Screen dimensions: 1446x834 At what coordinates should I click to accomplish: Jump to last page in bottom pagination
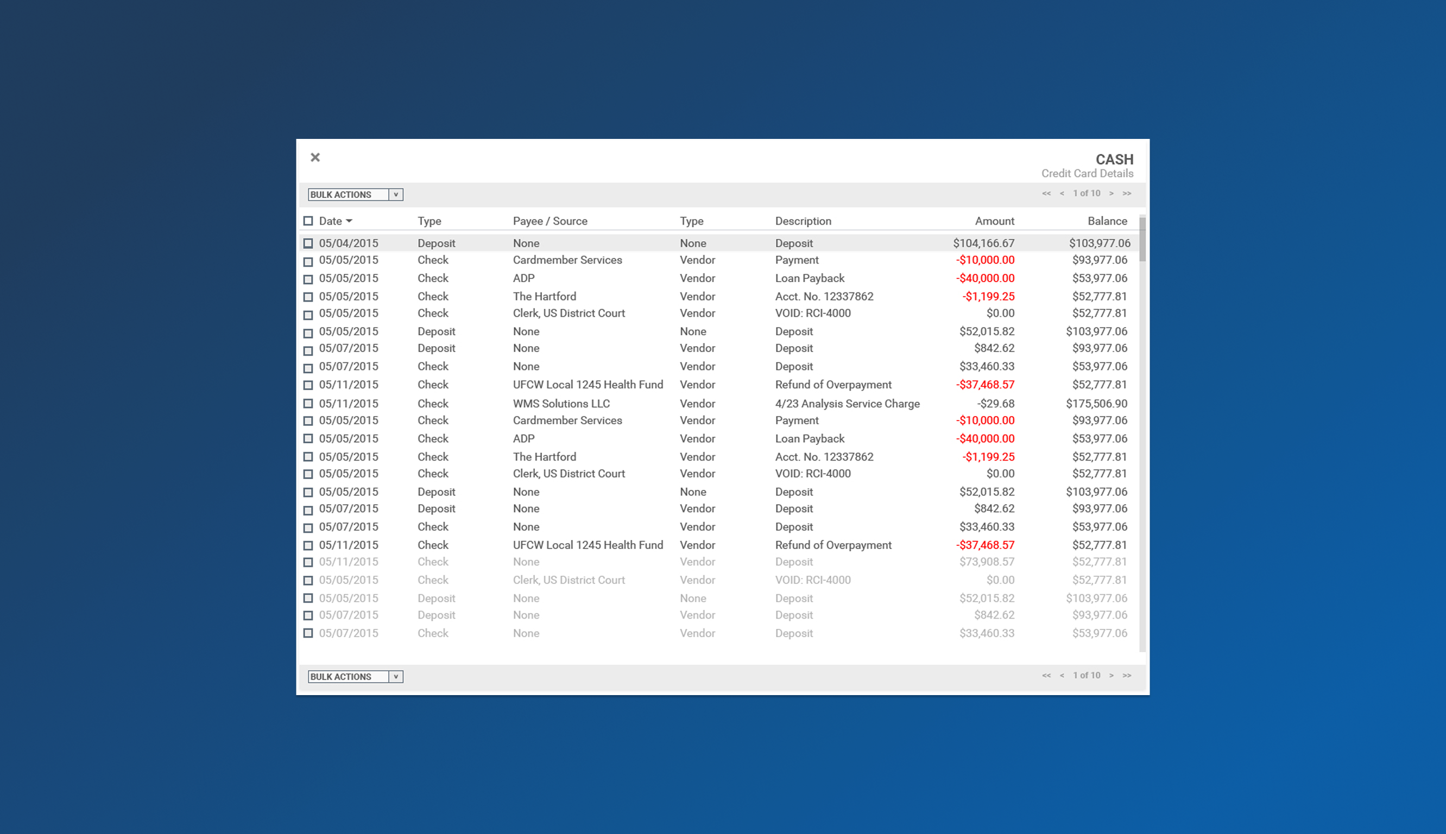tap(1127, 676)
